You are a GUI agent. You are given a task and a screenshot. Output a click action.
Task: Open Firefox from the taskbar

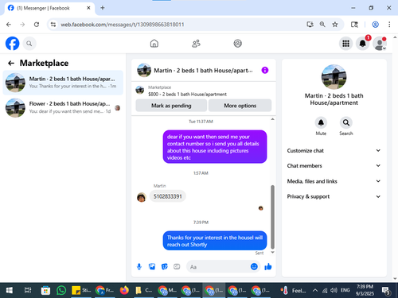click(124, 291)
